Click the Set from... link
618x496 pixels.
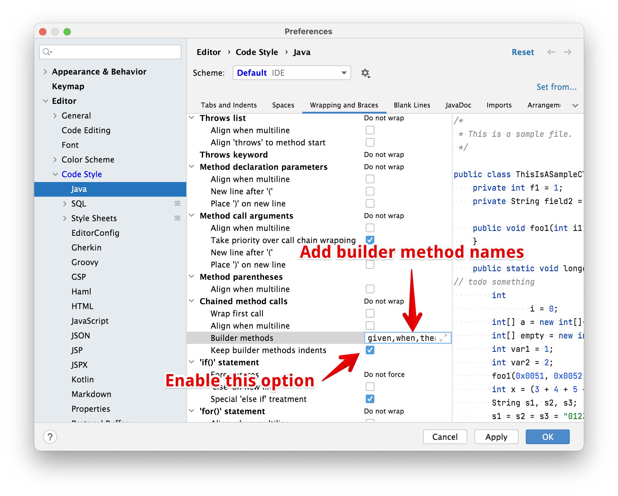pyautogui.click(x=555, y=87)
